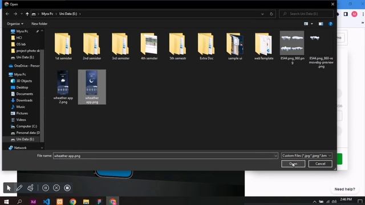Open the sample ui folder
The width and height of the screenshot is (365, 205).
coord(235,47)
